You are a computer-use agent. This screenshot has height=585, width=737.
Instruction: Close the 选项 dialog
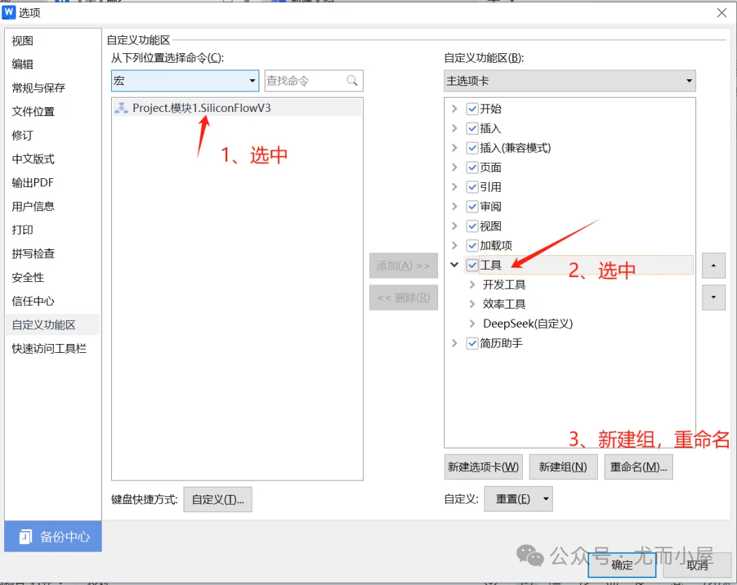(722, 13)
